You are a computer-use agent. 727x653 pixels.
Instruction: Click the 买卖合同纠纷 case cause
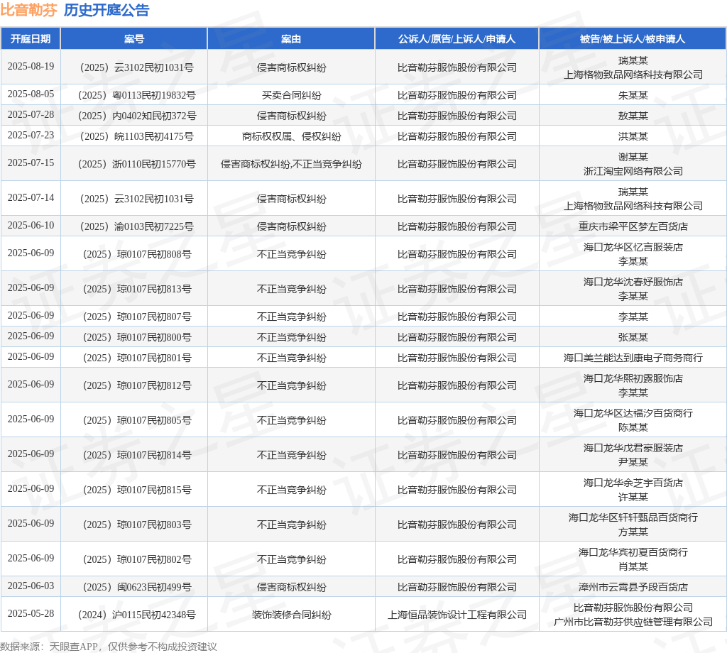[291, 96]
